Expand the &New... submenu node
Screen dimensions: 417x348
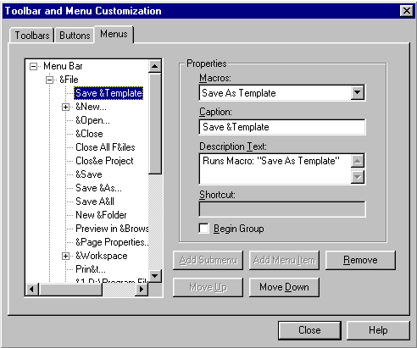65,108
